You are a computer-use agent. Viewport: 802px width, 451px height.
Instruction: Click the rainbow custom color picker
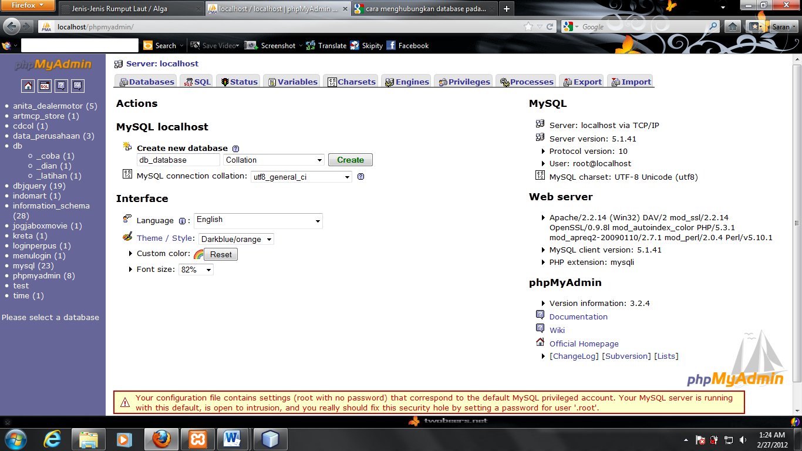tap(199, 254)
